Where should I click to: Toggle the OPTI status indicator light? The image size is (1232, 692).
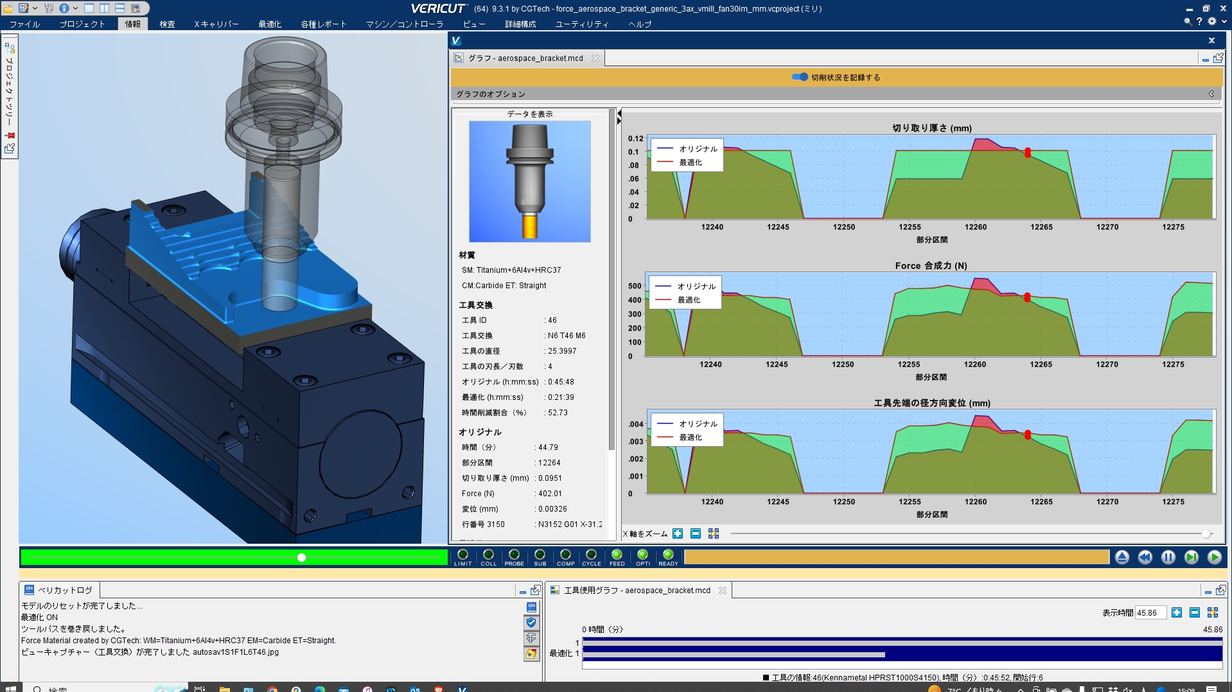tap(642, 555)
